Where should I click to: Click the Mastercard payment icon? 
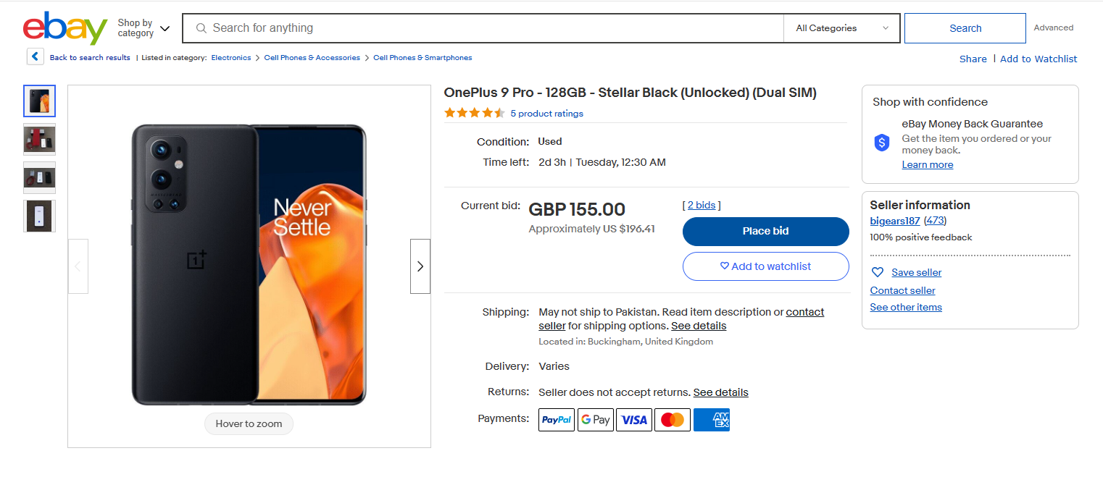[x=673, y=420]
